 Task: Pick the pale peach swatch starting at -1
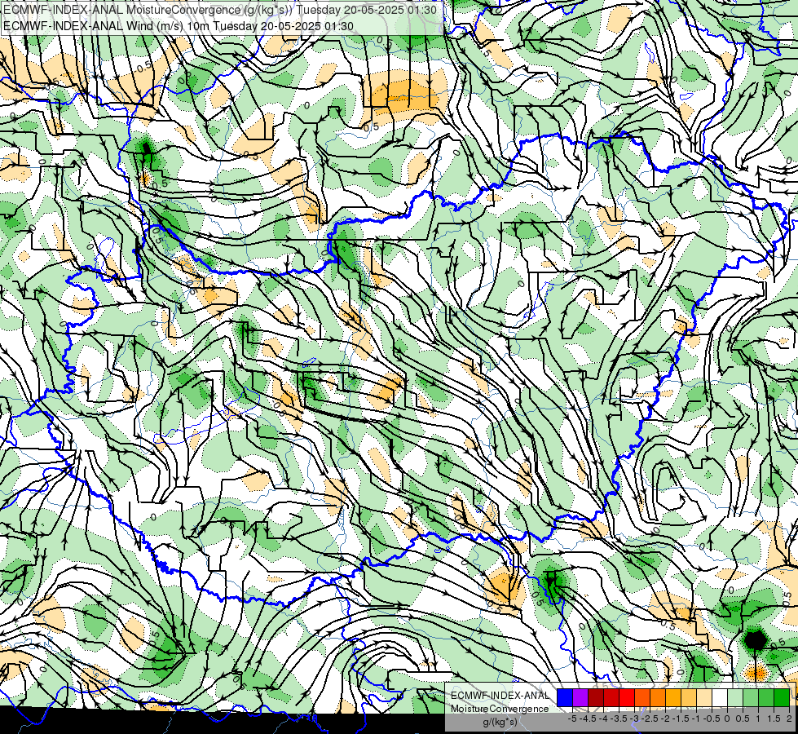704,697
